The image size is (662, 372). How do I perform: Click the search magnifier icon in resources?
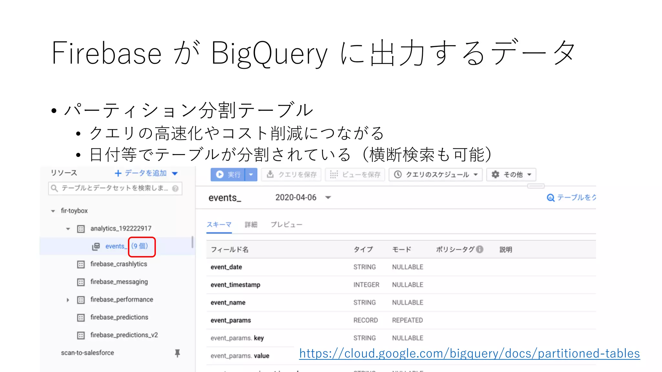(x=55, y=188)
